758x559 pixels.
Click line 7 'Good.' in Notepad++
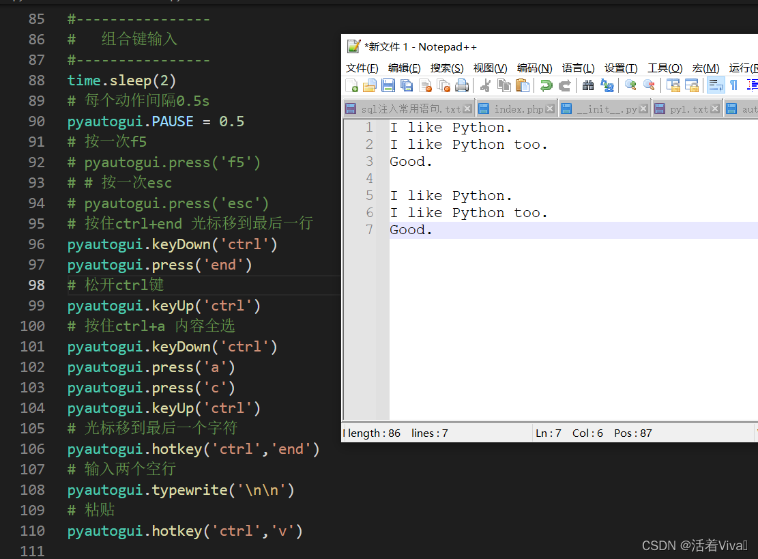click(x=411, y=230)
